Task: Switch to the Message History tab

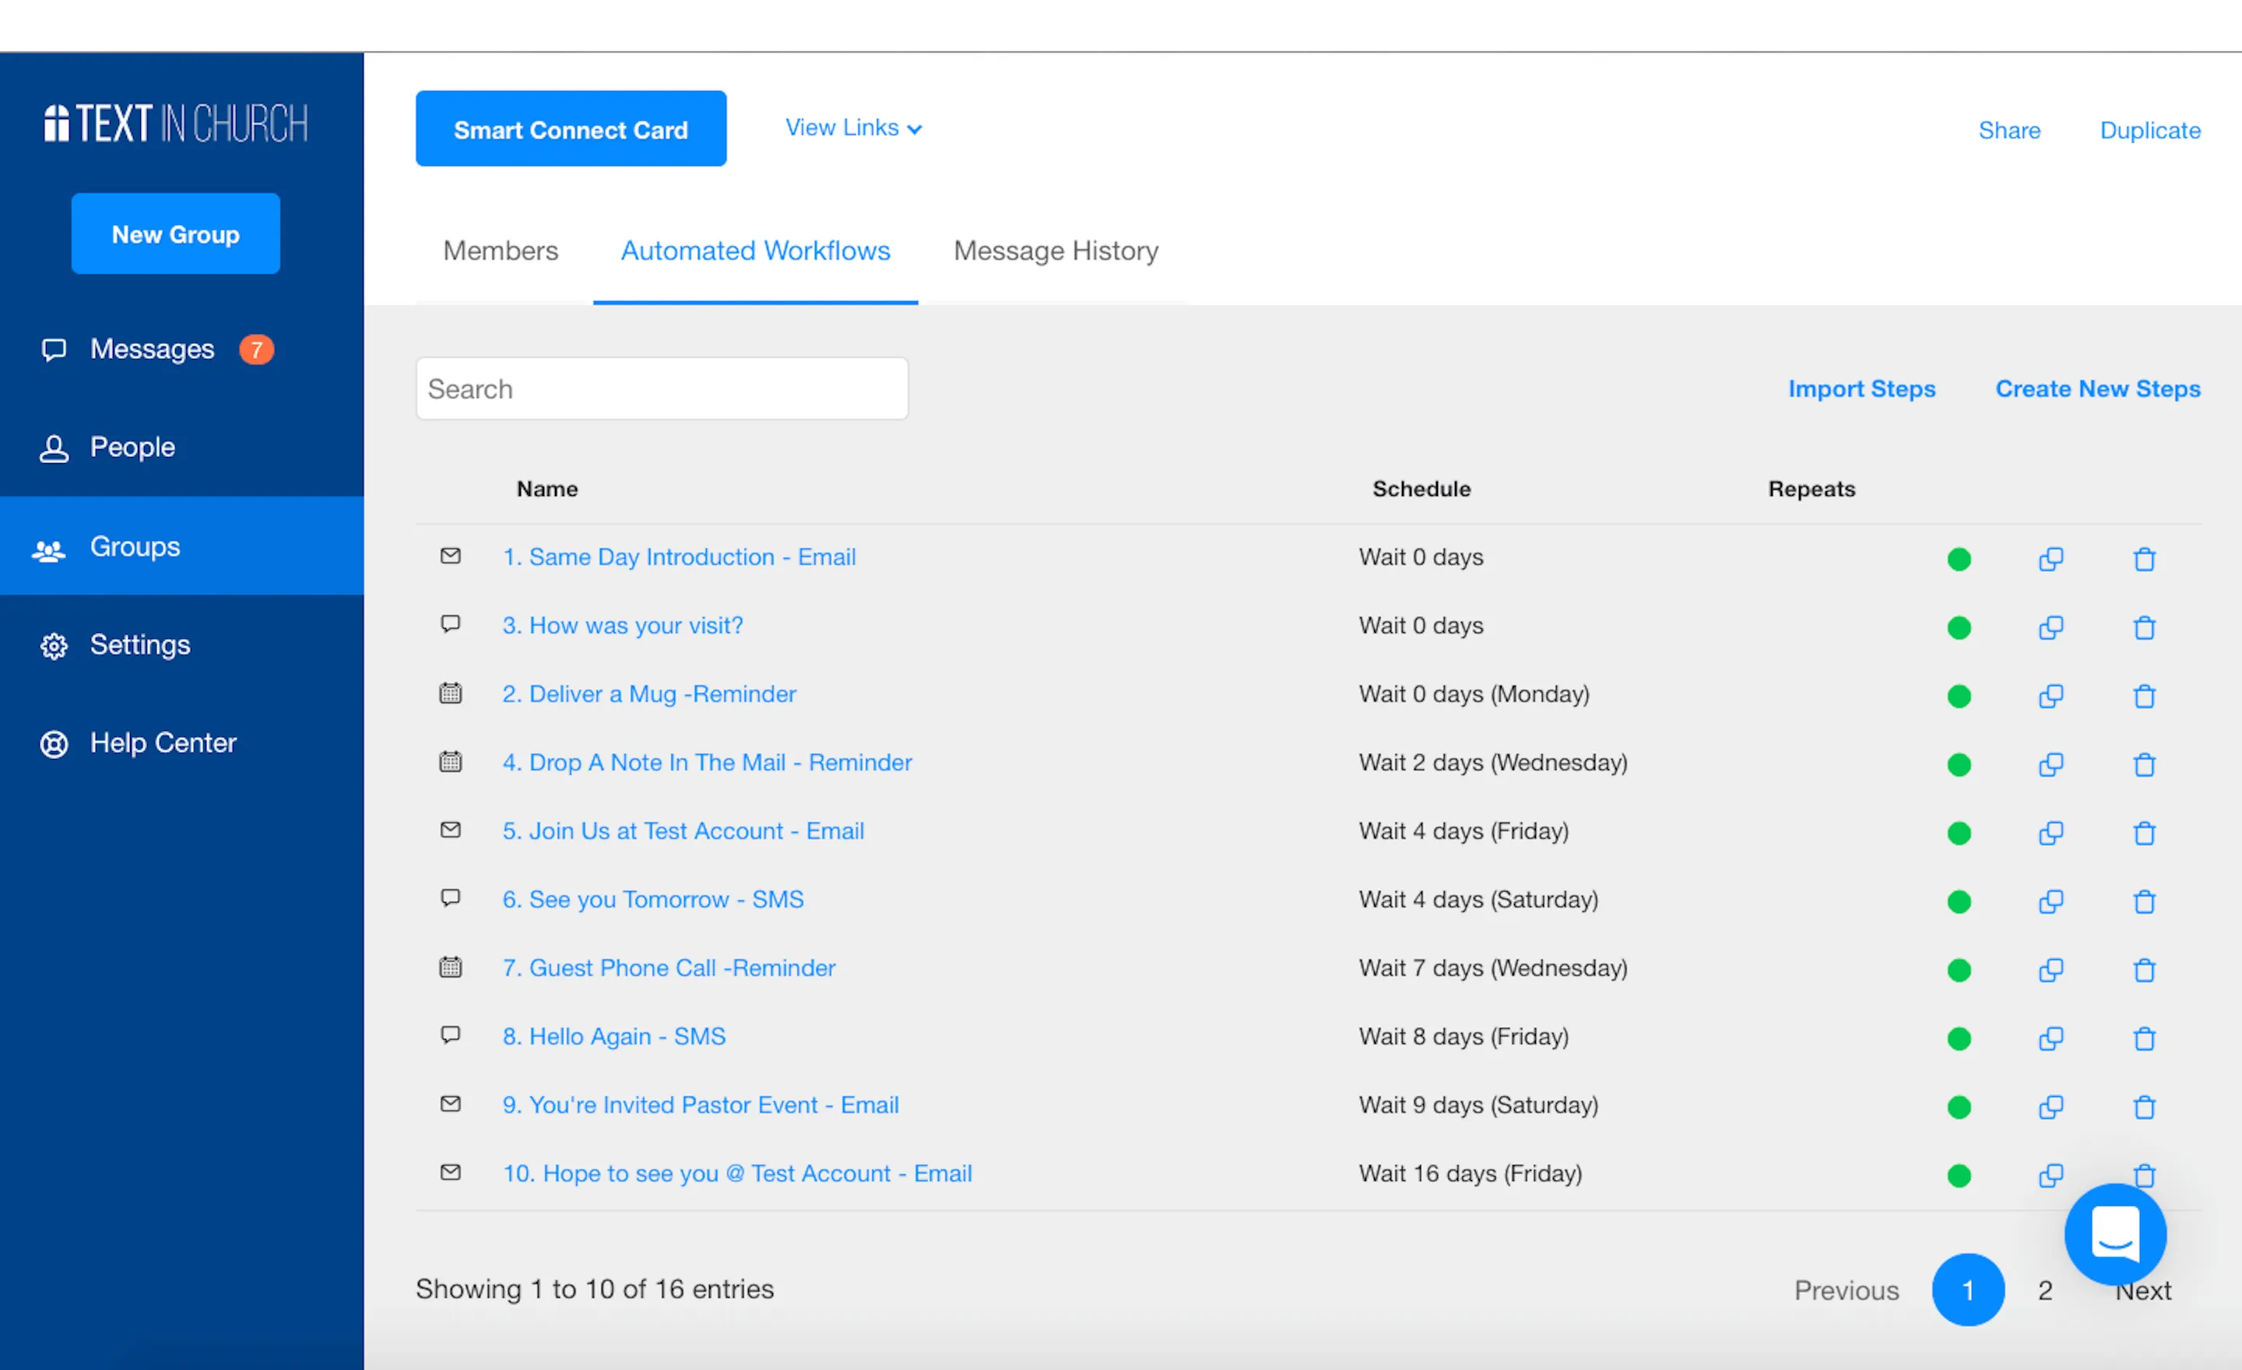Action: pos(1055,250)
